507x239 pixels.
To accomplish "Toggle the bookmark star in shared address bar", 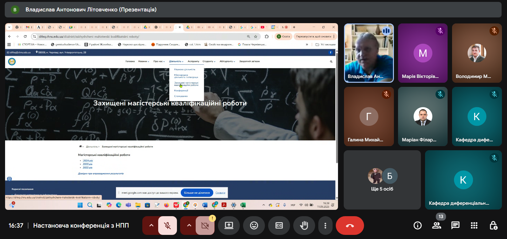I will click(256, 36).
